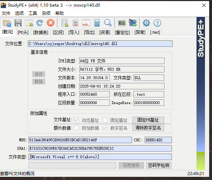Image resolution: width=212 pixels, height=180 pixels.
Task: Click the blue basket transfer icon
Action: pos(133,22)
